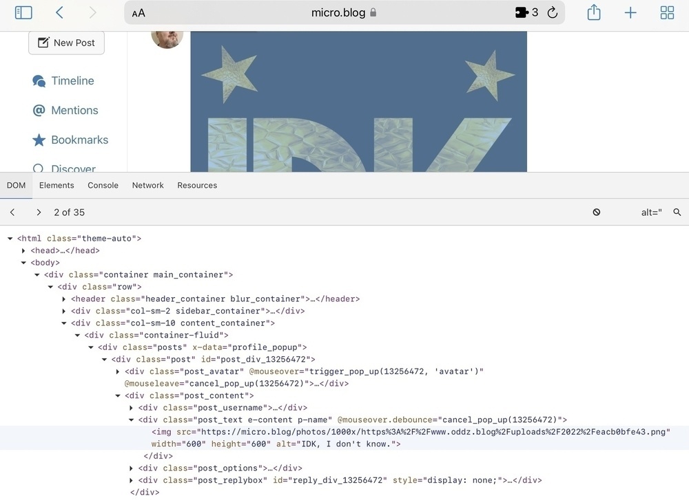This screenshot has width=689, height=500.
Task: Click the alt=" search field
Action: coord(651,213)
